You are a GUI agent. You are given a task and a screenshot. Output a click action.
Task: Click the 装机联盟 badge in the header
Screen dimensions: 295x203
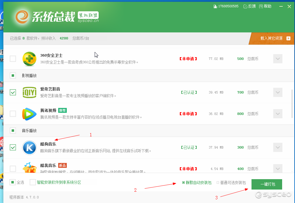[x=88, y=15]
